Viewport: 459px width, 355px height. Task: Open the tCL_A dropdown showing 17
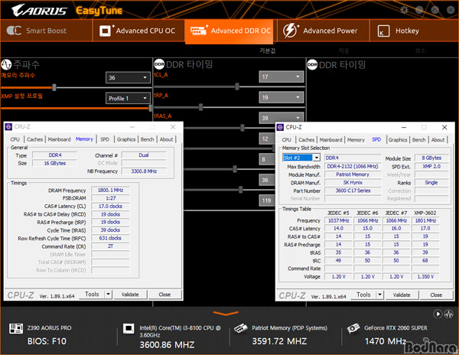tap(282, 77)
